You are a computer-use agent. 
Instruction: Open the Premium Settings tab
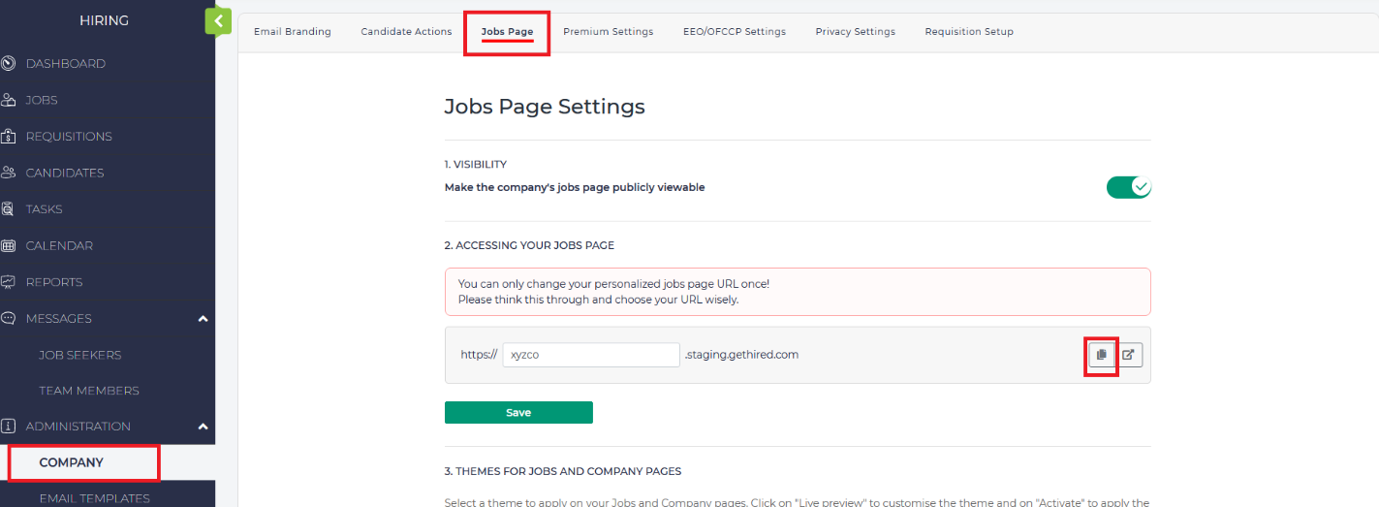coord(608,32)
